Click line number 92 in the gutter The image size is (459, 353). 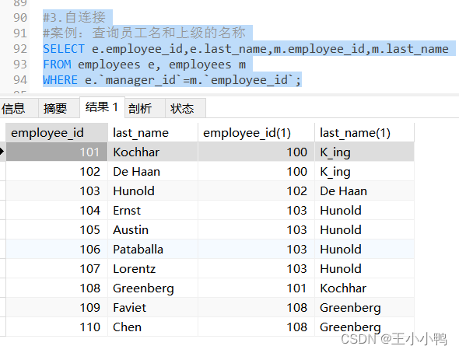[20, 49]
